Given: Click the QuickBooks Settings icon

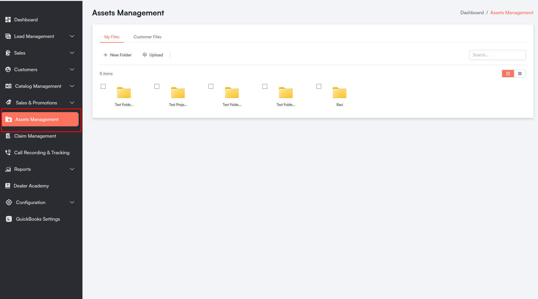Looking at the screenshot, I should tap(9, 219).
